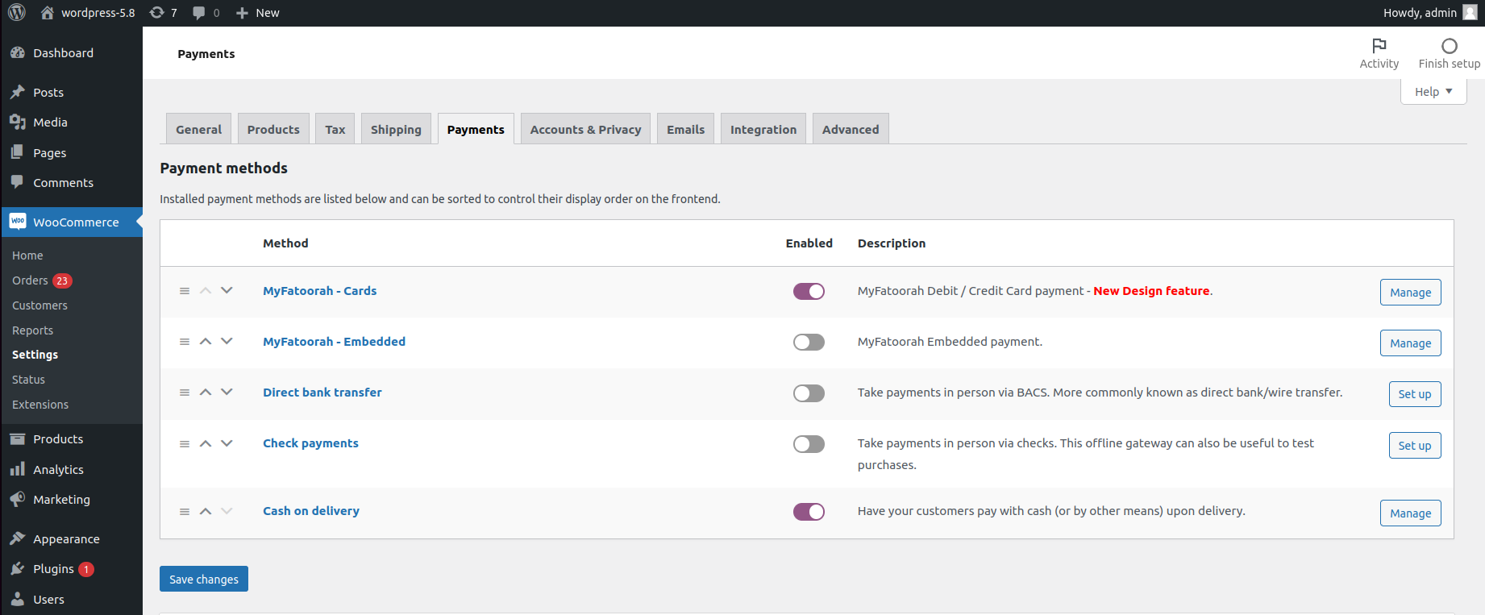Open the comments bubble icon in the admin bar
Viewport: 1485px width, 615px height.
[199, 13]
